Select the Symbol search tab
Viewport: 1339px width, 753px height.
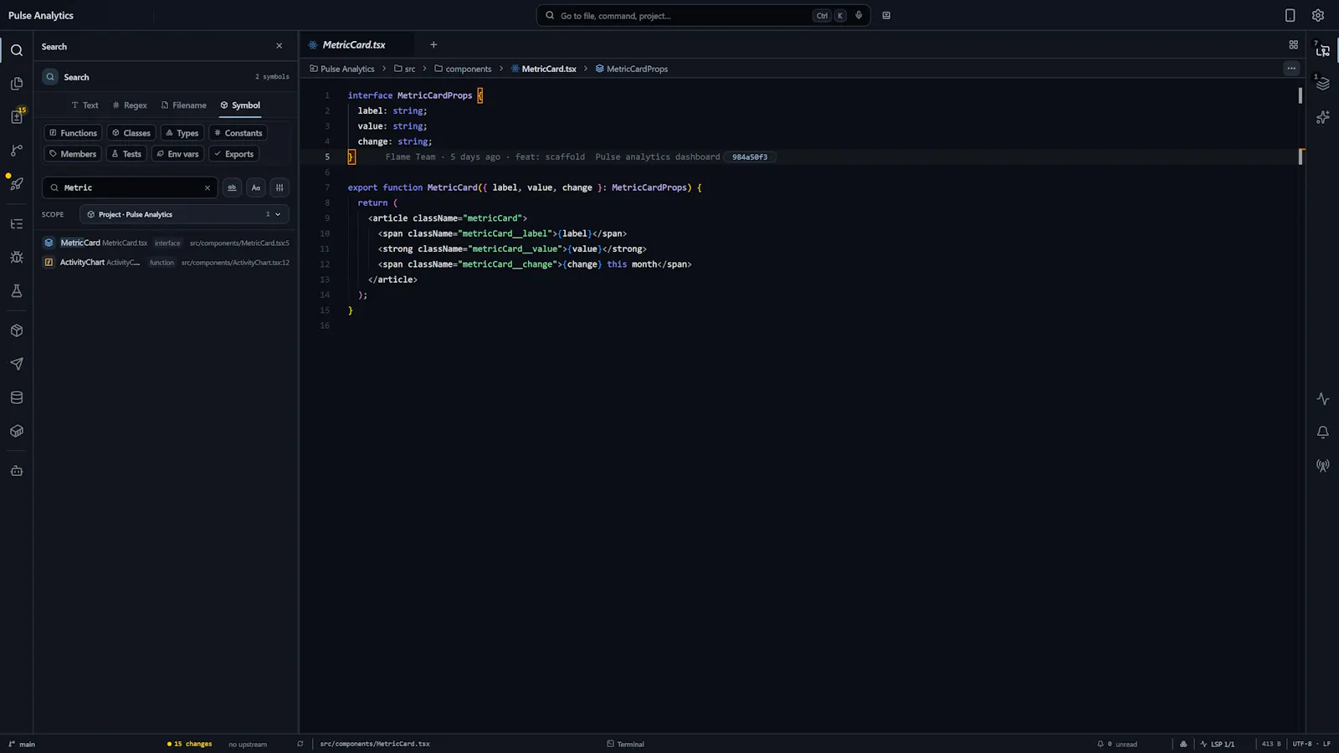[240, 105]
